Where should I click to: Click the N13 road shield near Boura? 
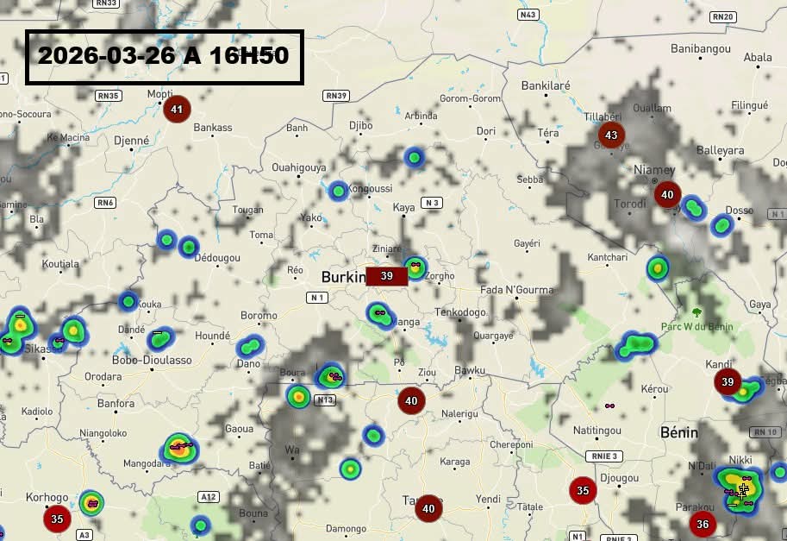point(325,400)
